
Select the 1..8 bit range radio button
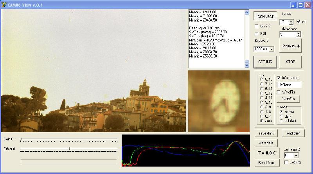tap(261, 112)
